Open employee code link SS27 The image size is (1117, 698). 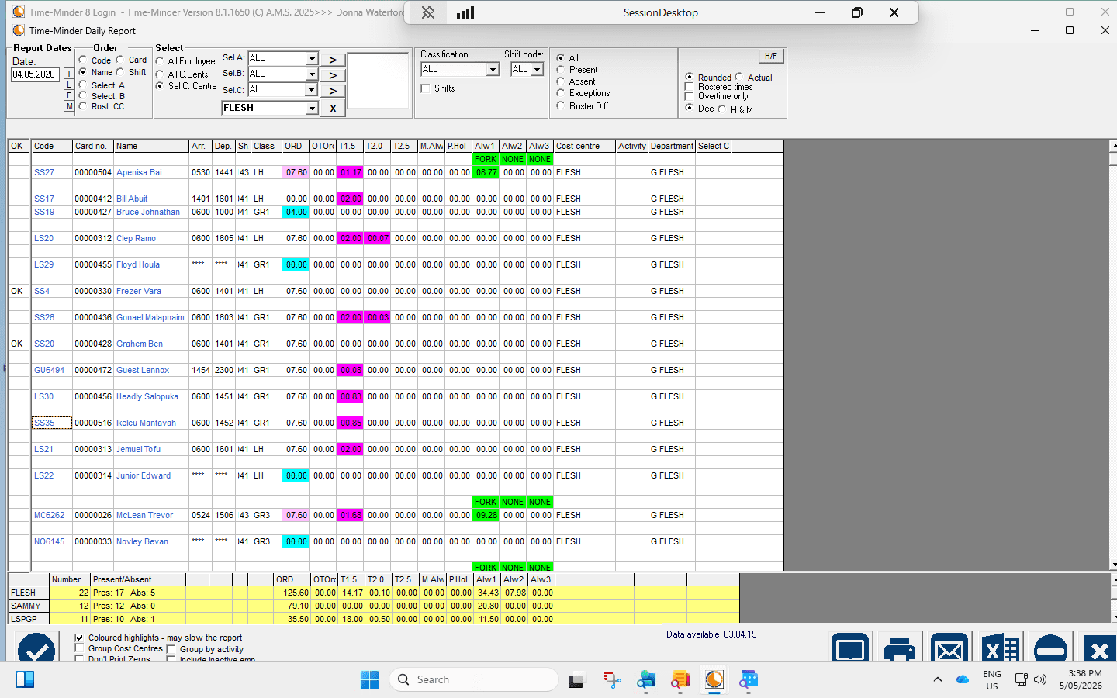pyautogui.click(x=44, y=172)
